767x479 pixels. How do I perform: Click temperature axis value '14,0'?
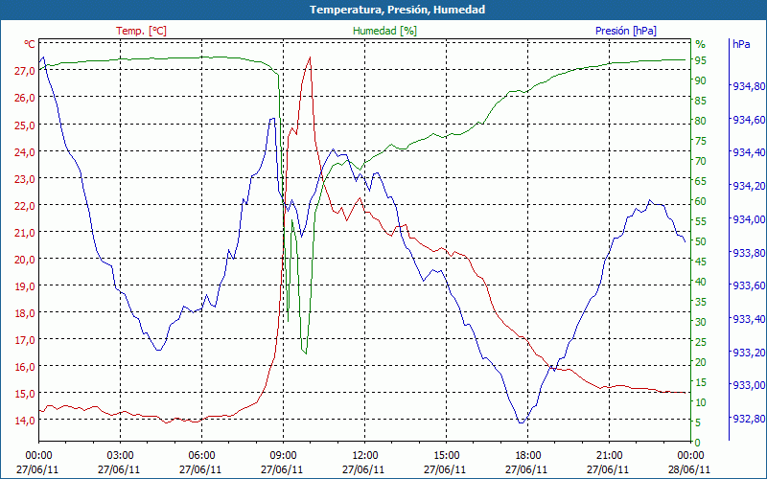pos(25,421)
